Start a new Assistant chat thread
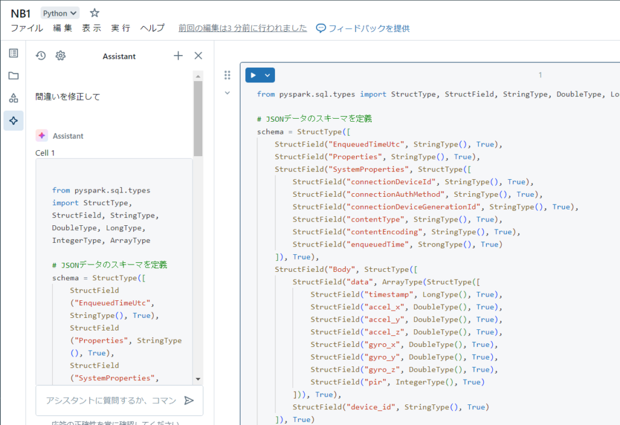This screenshot has height=425, width=620. [178, 56]
